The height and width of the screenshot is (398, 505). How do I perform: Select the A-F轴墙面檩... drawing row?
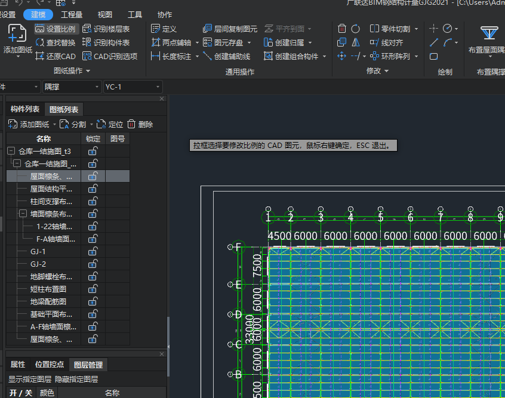[68, 326]
